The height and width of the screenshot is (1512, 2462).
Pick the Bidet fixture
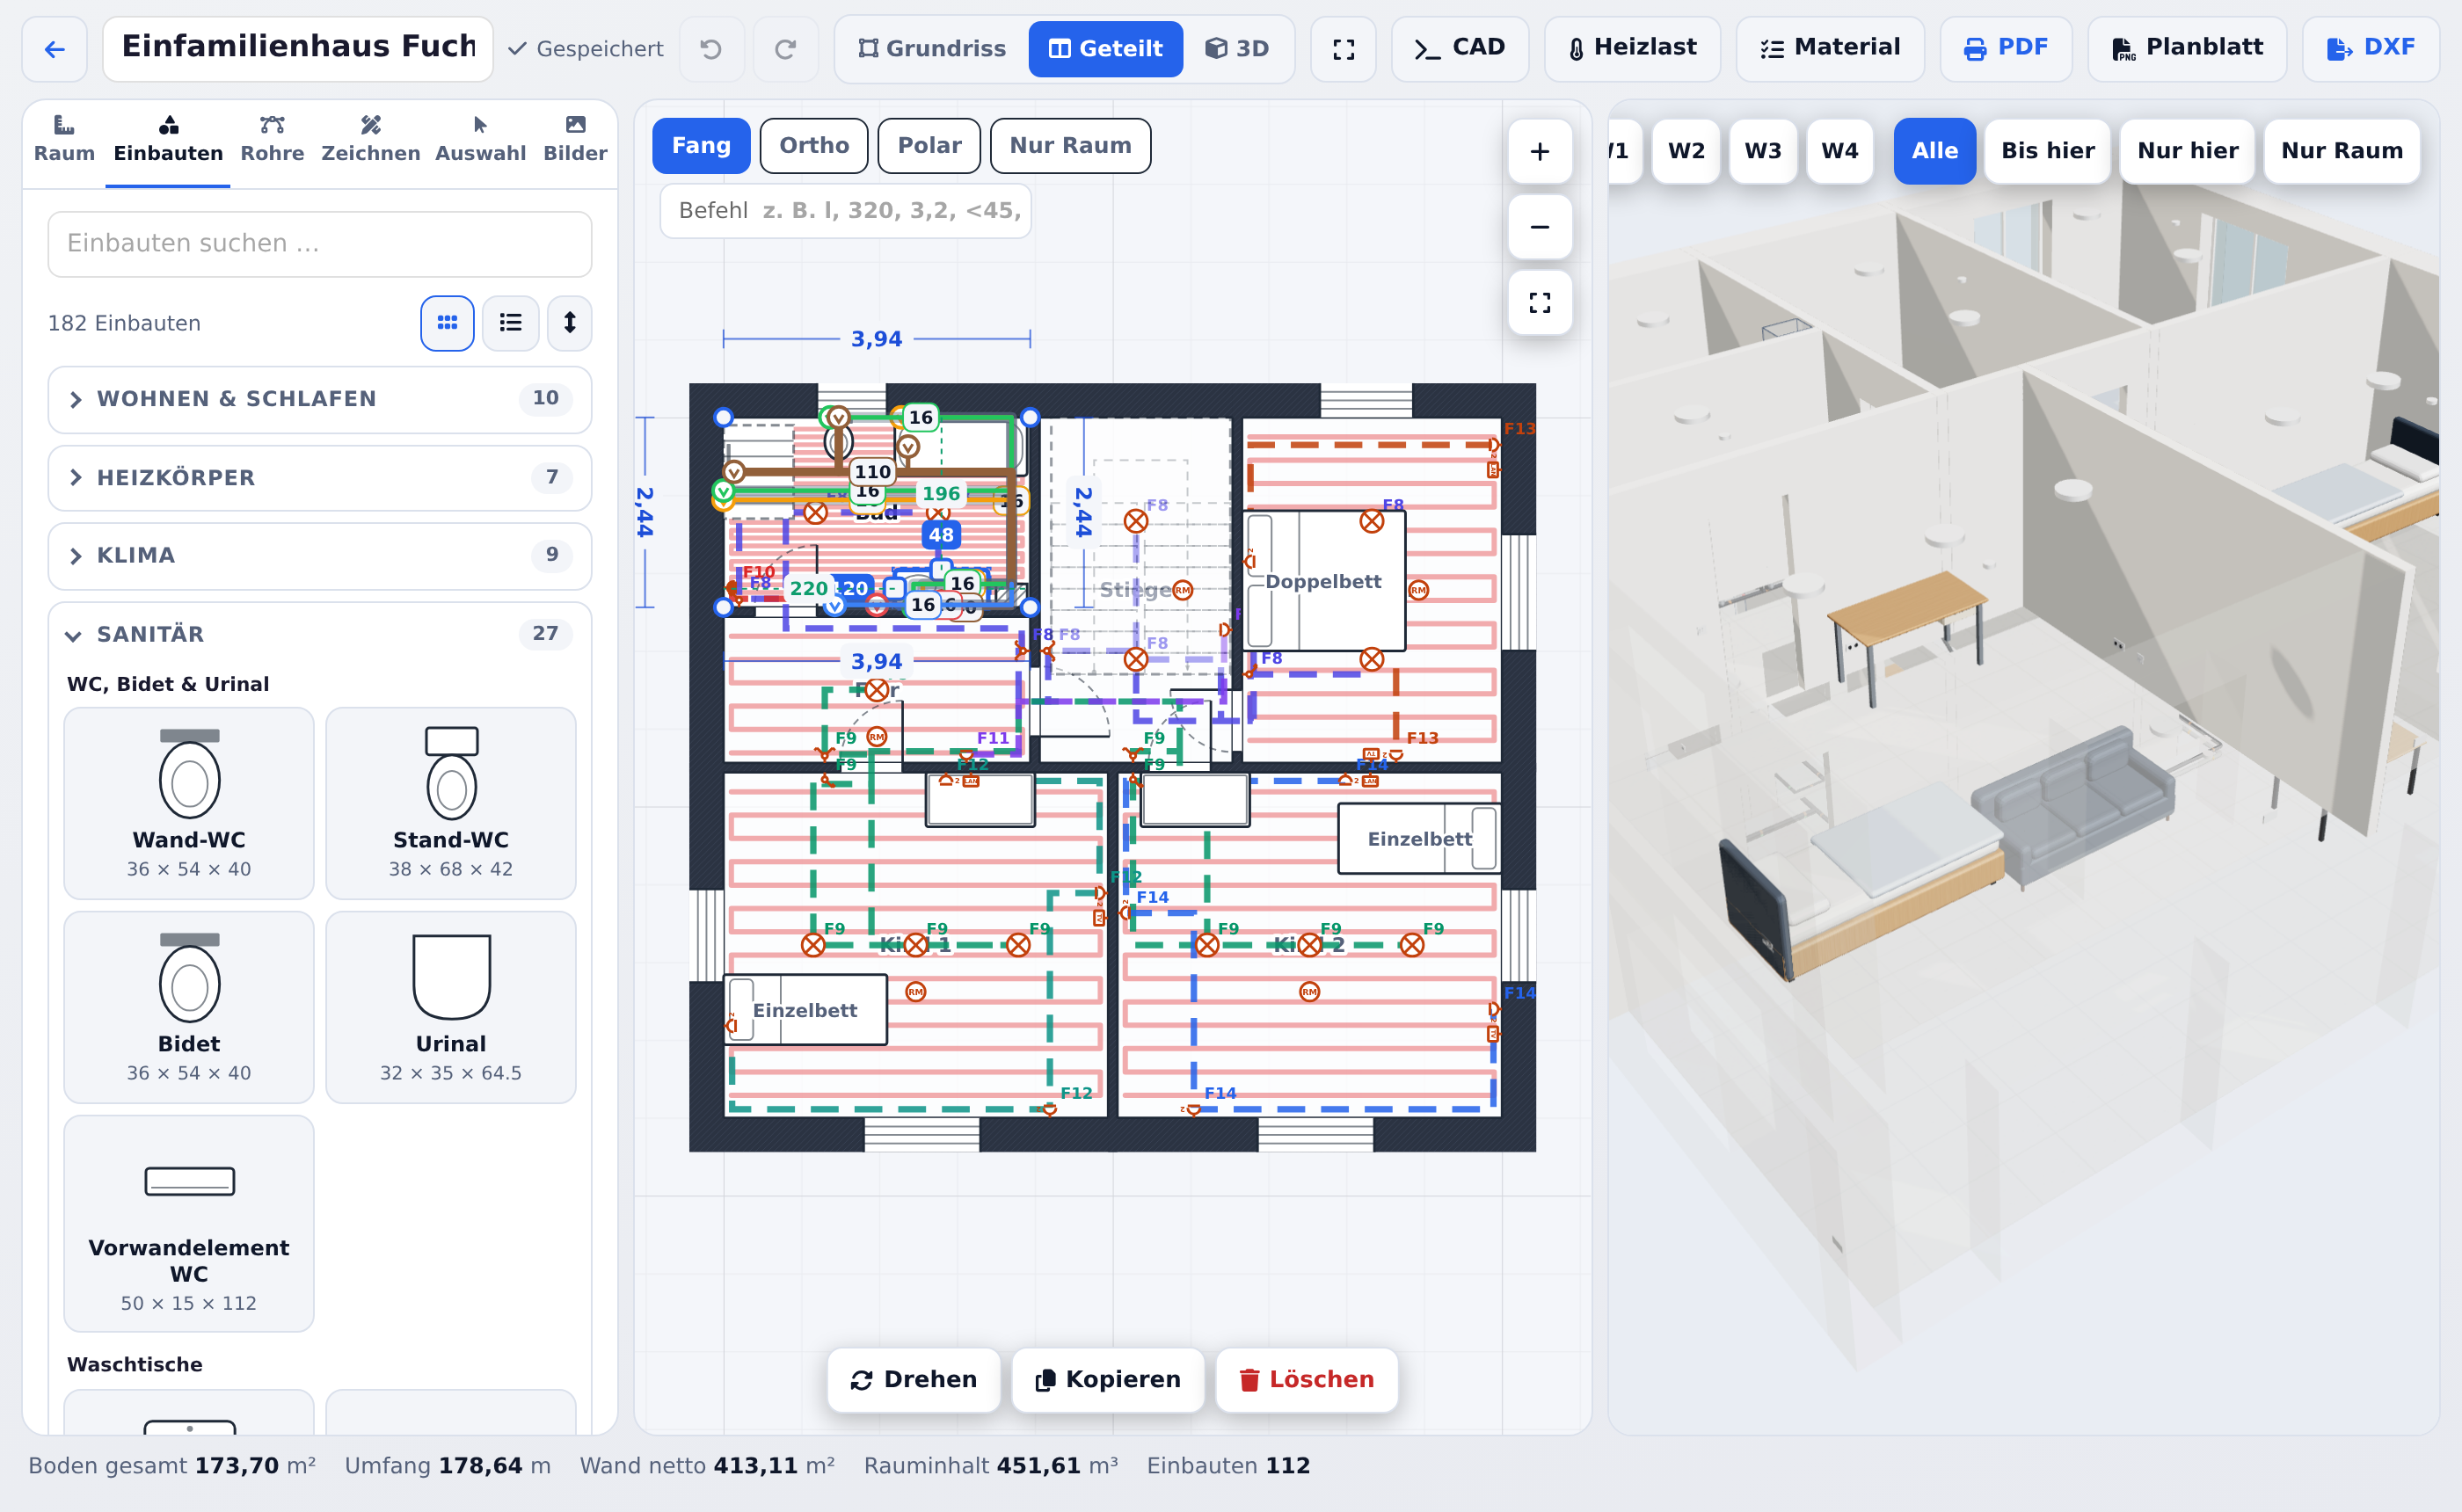pos(189,1007)
